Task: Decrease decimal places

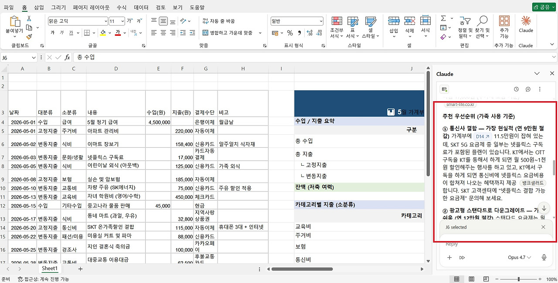Action: [x=319, y=33]
